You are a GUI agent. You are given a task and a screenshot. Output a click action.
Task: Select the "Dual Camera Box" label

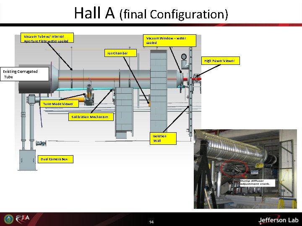55,159
